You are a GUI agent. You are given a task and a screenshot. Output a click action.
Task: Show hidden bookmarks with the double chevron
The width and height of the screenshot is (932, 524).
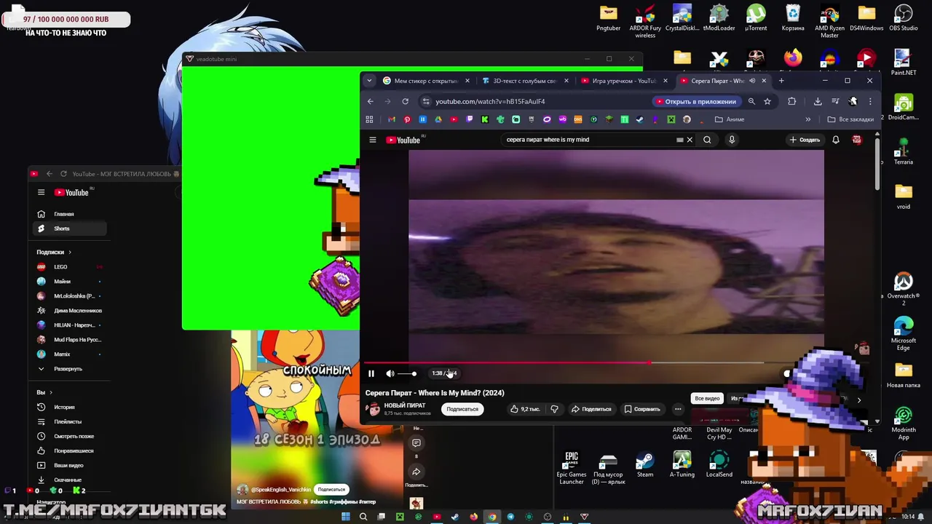tap(807, 119)
